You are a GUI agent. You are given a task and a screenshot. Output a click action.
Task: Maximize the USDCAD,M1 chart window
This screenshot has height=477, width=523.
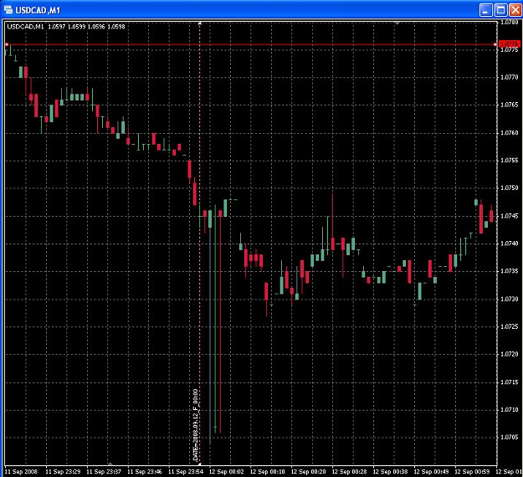coord(500,10)
